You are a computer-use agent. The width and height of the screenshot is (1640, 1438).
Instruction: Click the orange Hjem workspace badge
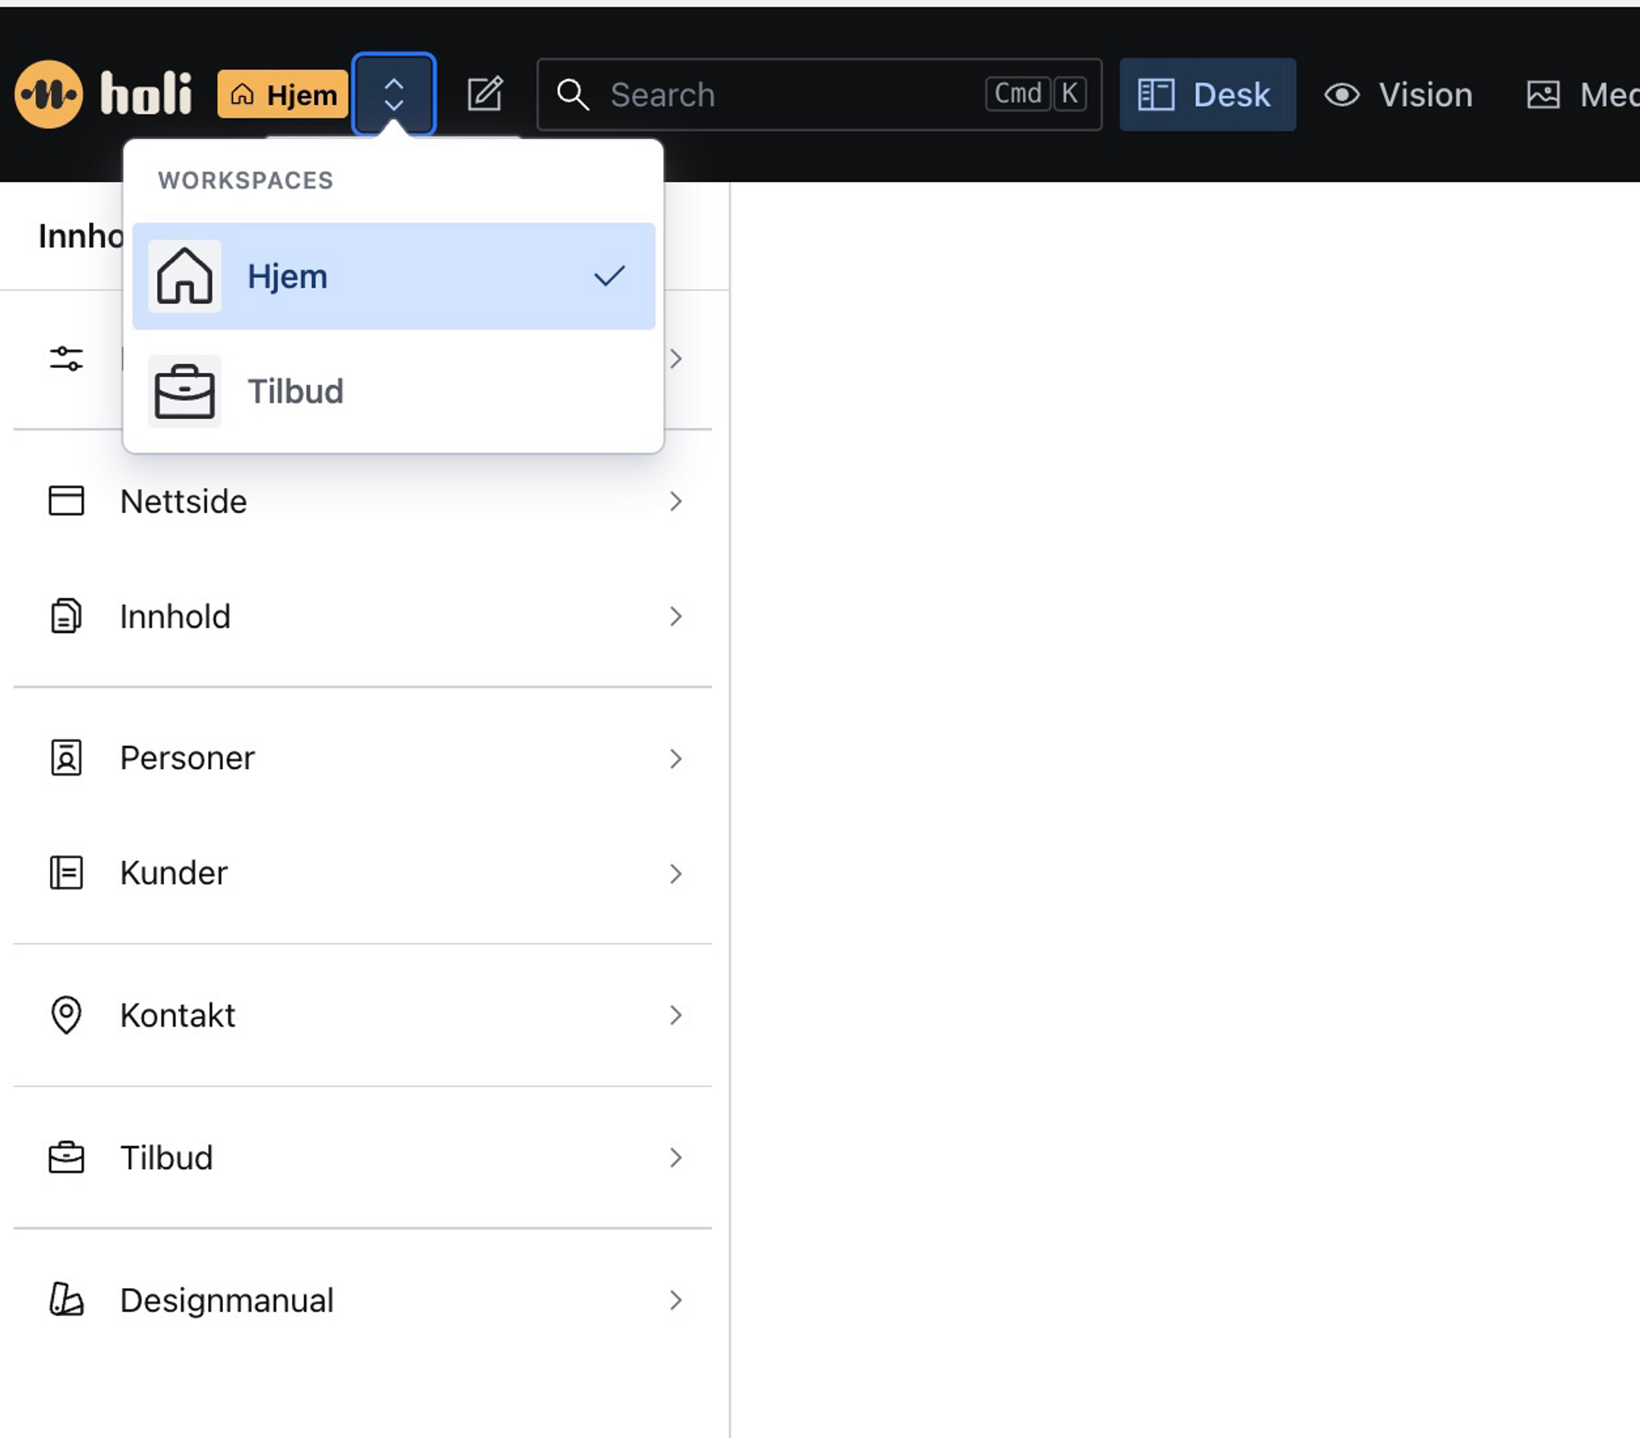[x=283, y=94]
